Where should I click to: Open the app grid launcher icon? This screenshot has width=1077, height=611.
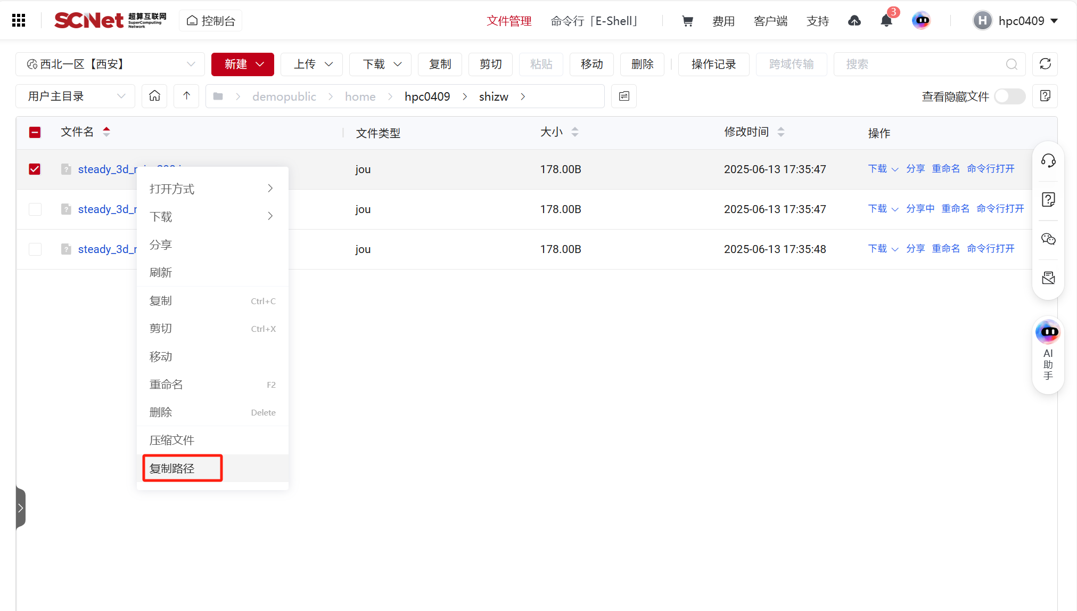[19, 20]
